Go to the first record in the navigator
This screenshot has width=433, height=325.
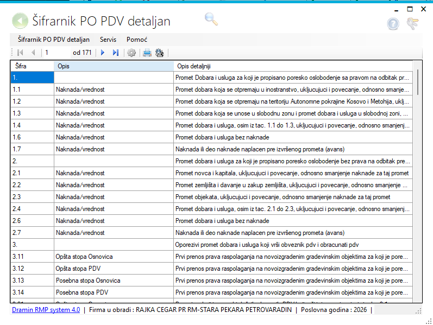[20, 53]
